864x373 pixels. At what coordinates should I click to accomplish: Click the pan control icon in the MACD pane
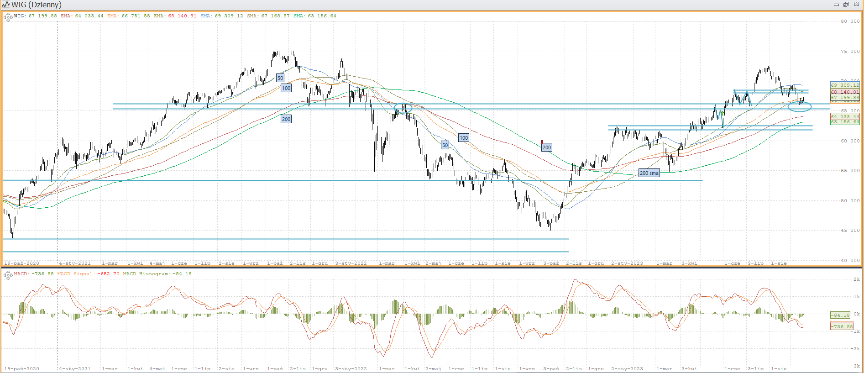click(8, 275)
